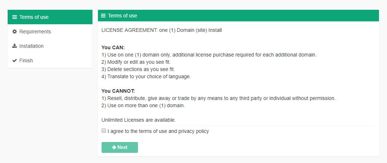Select the Terms of use sidebar step

point(50,17)
